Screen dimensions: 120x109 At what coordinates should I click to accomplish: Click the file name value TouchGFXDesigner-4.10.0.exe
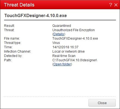tap(75, 39)
